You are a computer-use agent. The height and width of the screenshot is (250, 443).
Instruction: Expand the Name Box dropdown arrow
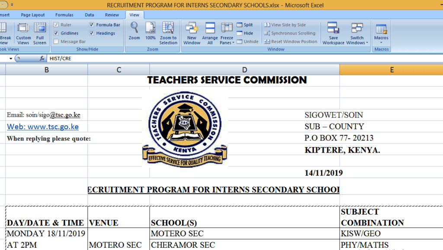pyautogui.click(x=11, y=59)
